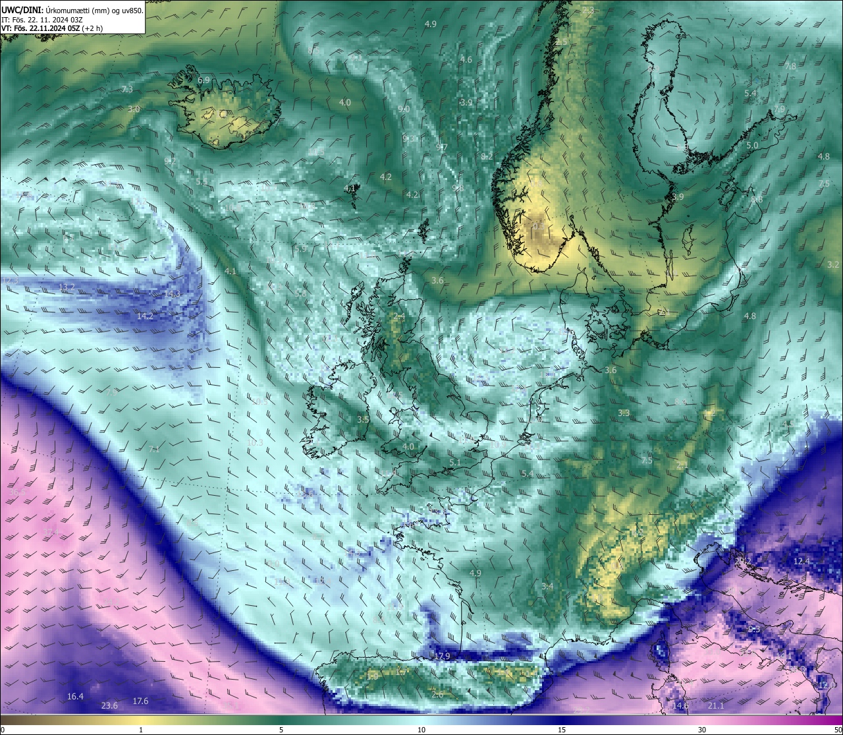843x735 pixels.
Task: Click the 12.4 value over the Balkans
Action: (802, 562)
